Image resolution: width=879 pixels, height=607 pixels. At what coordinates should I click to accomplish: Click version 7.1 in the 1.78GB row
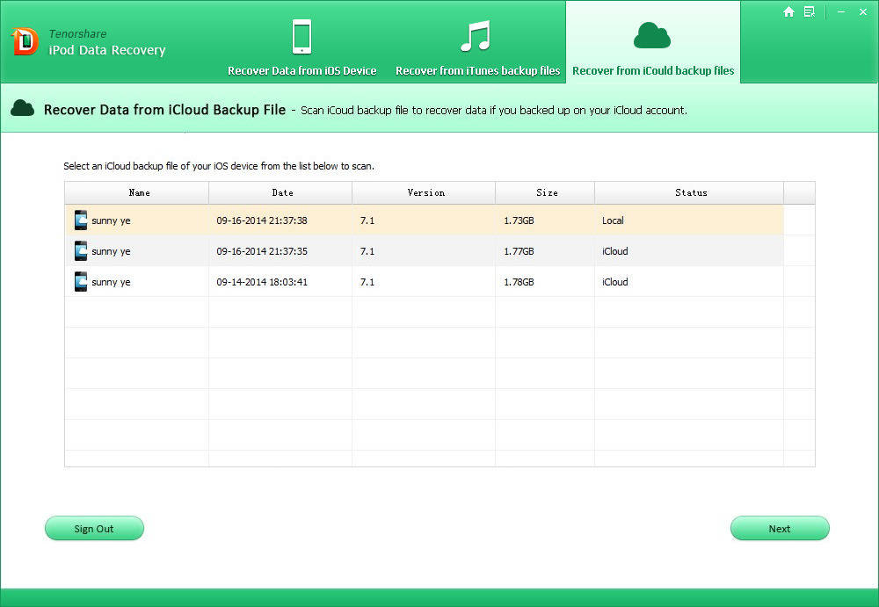(x=367, y=282)
